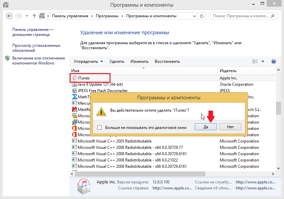Viewport: 284px width, 199px height.
Task: Click icon of Visual C++ 2008 x86 9.0.21022
Action: pyautogui.click(x=75, y=160)
